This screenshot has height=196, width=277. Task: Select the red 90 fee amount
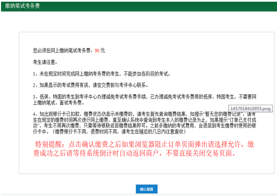[97, 51]
